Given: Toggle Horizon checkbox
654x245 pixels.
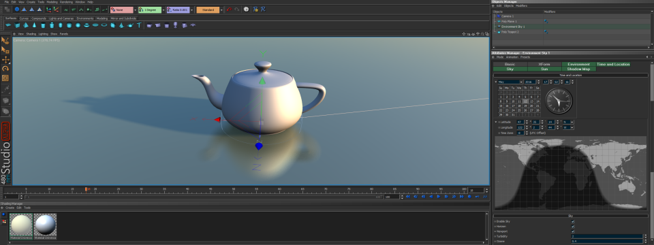Looking at the screenshot, I should tap(573, 226).
